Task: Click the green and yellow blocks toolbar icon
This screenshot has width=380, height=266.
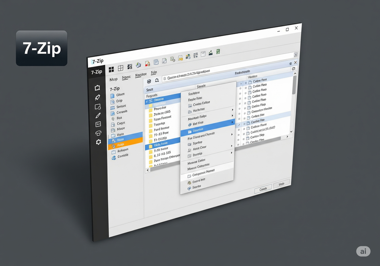Action: pos(188,57)
